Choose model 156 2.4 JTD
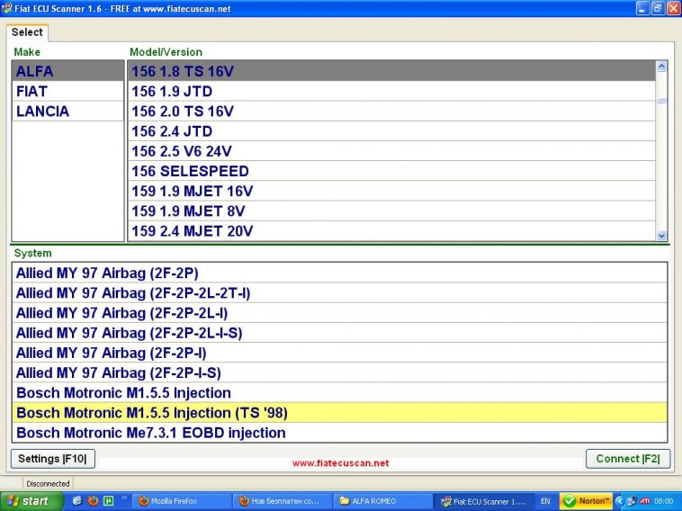Screen dimensions: 682x511 coord(391,131)
